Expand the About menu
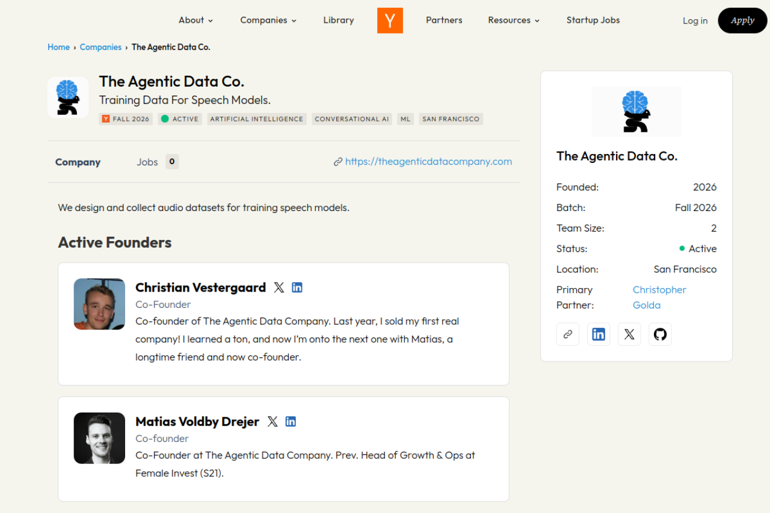770x513 pixels. pos(196,20)
